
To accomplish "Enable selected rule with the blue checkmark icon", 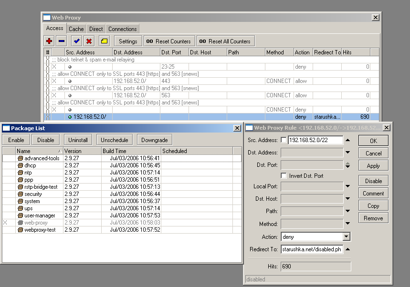I will coord(75,41).
